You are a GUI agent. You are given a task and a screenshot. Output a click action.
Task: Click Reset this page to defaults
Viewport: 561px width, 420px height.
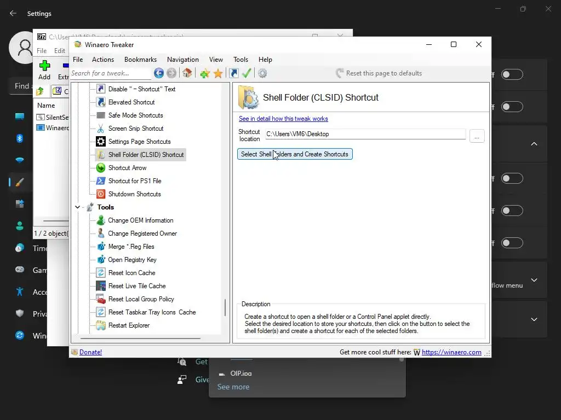click(379, 73)
